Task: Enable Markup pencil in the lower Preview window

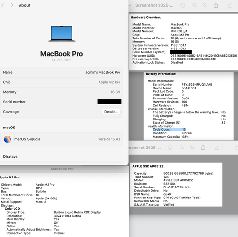Action: [x=217, y=148]
